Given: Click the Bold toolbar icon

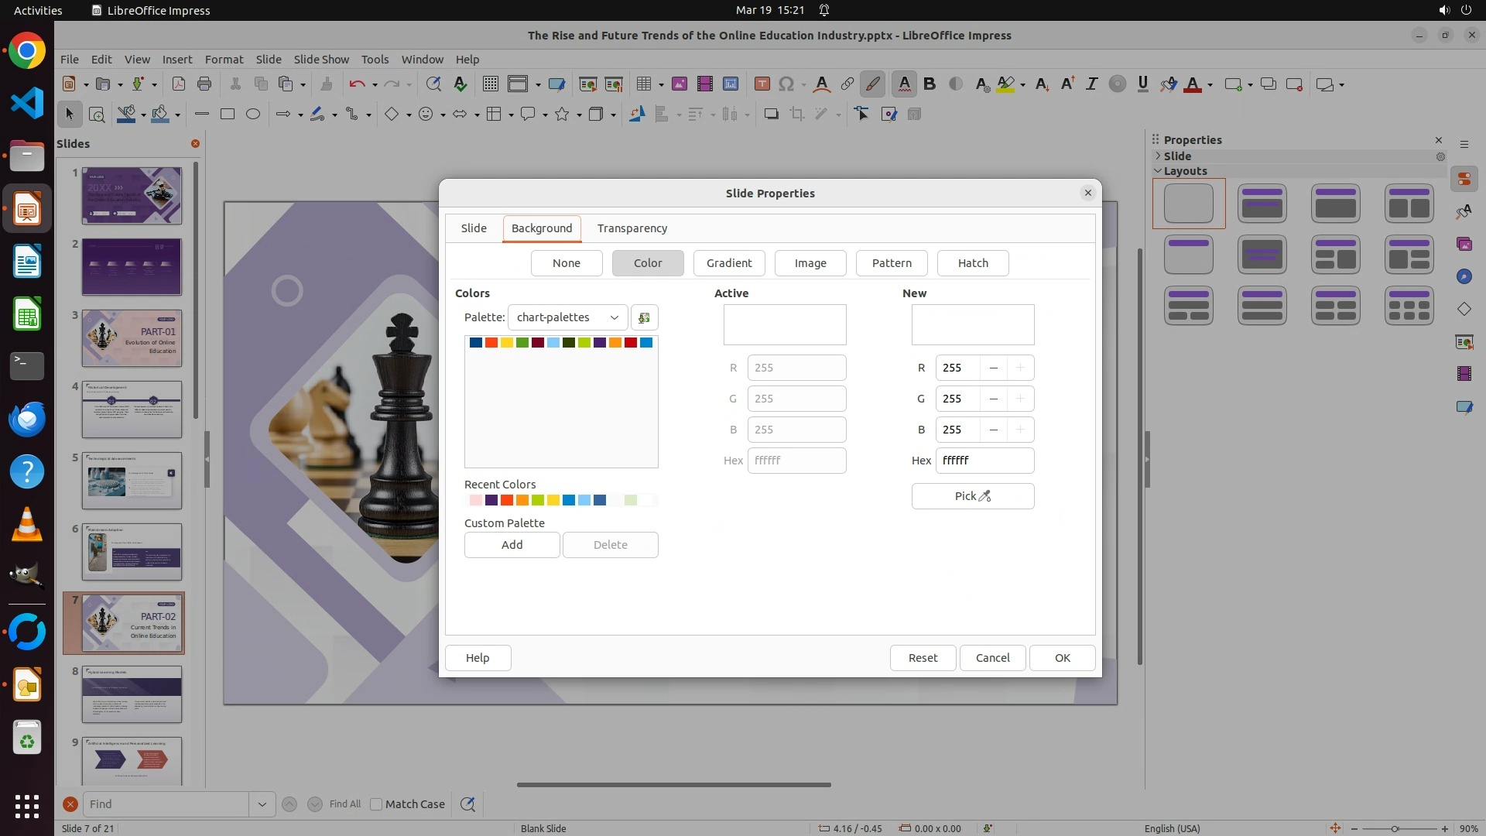Looking at the screenshot, I should tap(930, 84).
